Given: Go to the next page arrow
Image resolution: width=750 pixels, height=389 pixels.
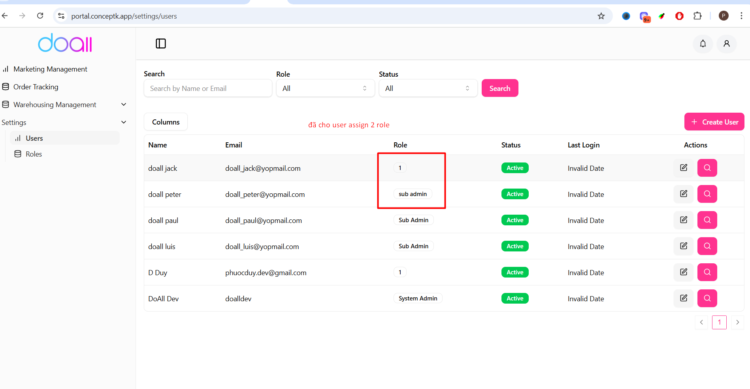Looking at the screenshot, I should tap(737, 322).
